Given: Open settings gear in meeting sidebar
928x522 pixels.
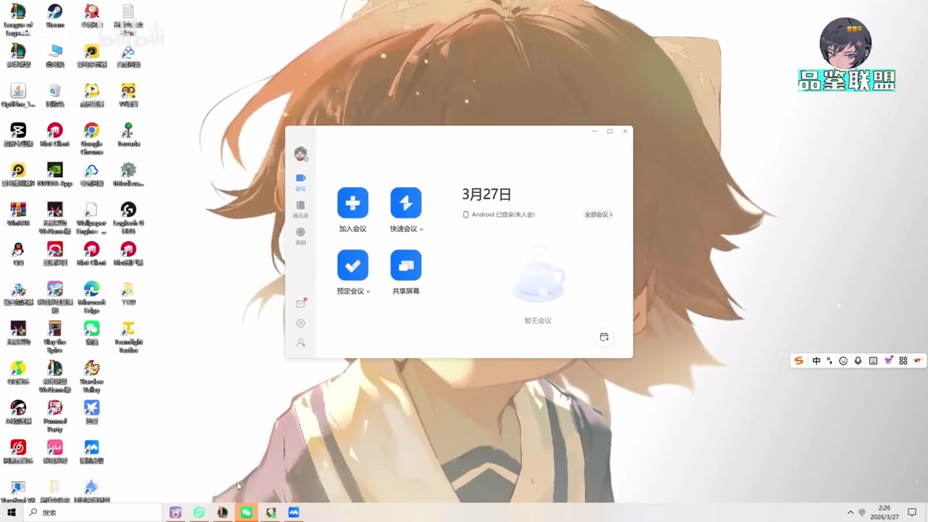Looking at the screenshot, I should pyautogui.click(x=301, y=323).
